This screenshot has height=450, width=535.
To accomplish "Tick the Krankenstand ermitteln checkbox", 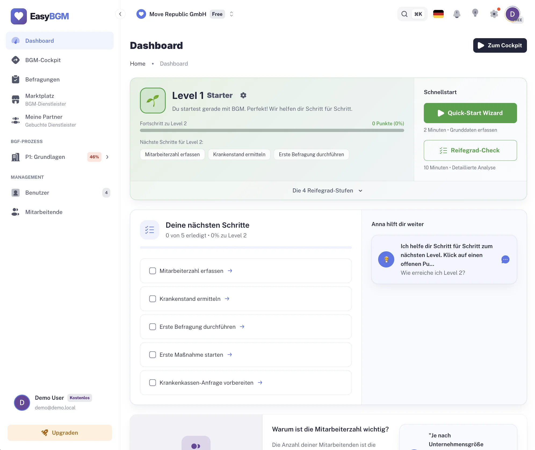I will point(153,299).
